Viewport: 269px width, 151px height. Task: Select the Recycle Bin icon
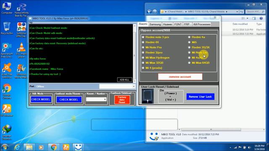7,28
